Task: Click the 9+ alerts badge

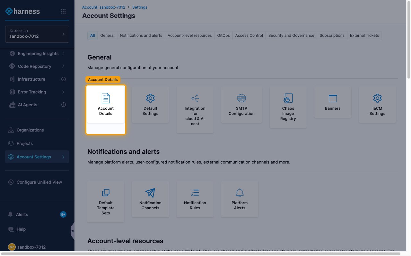Action: coord(63,214)
